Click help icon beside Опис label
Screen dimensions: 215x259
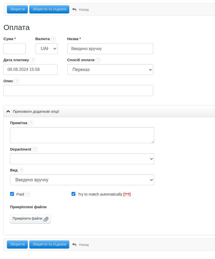pos(17,81)
